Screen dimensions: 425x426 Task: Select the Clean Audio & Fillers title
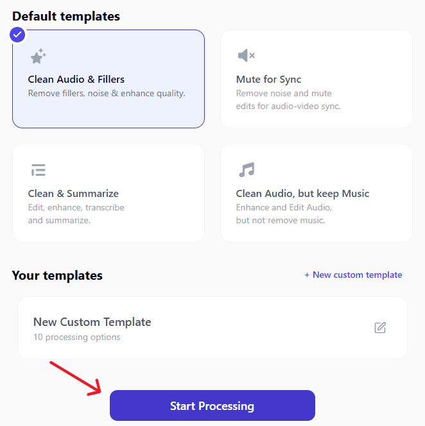[x=76, y=80]
